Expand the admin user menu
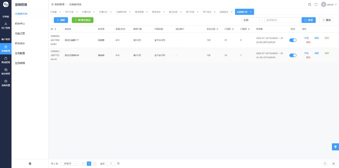This screenshot has height=168, width=339. [x=329, y=5]
